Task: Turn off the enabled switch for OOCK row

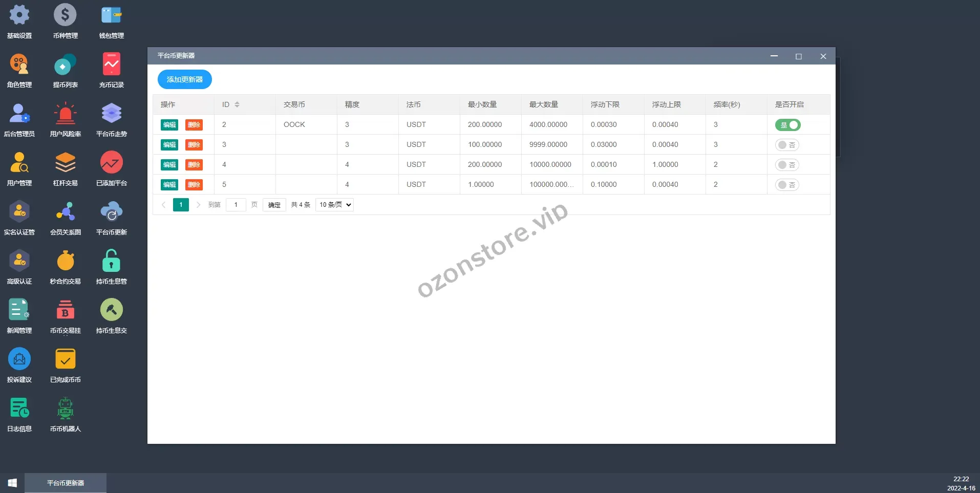Action: click(787, 125)
